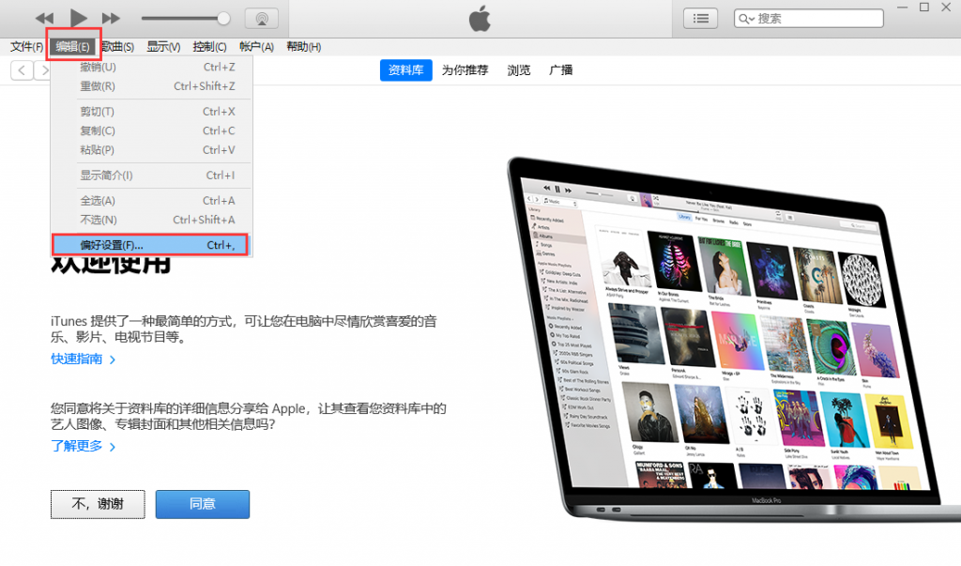
Task: Switch to the 为你推荐 tab
Action: 465,69
